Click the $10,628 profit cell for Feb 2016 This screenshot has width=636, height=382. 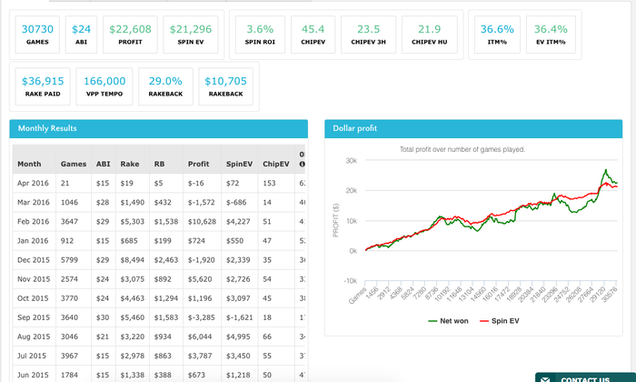[x=202, y=222]
